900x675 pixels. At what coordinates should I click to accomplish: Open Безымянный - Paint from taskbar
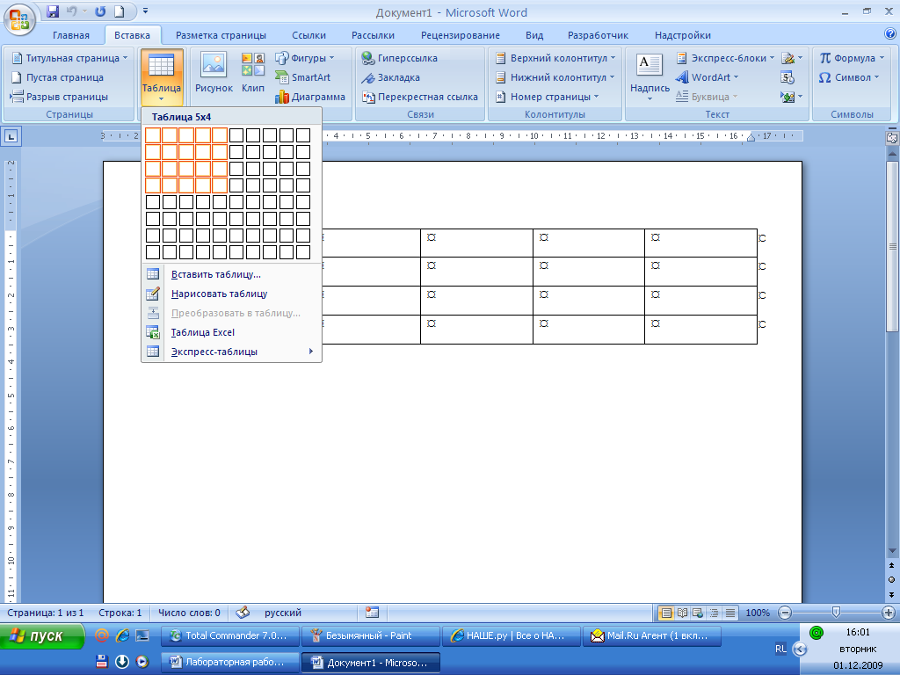pyautogui.click(x=370, y=636)
